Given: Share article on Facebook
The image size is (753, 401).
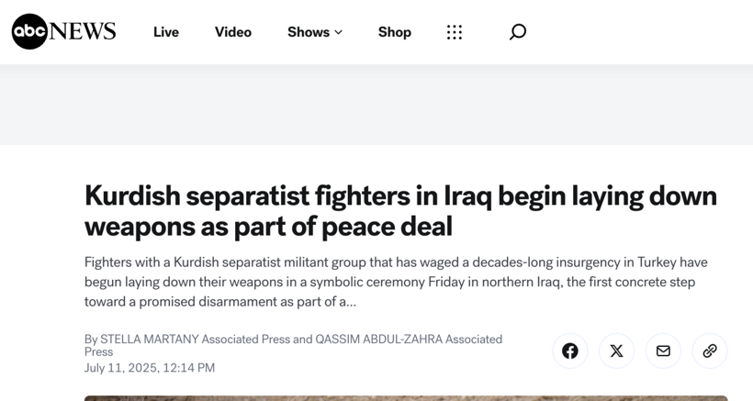Looking at the screenshot, I should coord(570,351).
